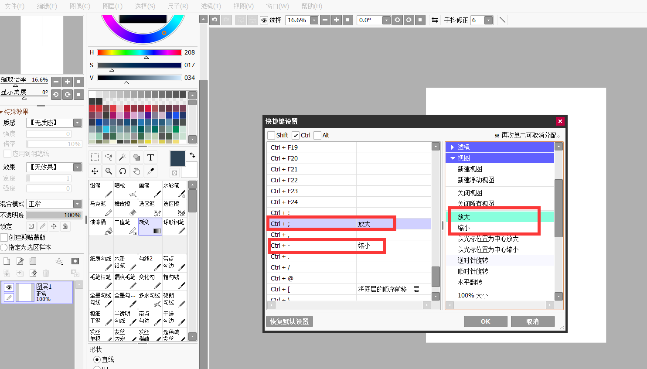Screen dimensions: 647x369
Task: Open the 滤镜 menu
Action: [211, 6]
